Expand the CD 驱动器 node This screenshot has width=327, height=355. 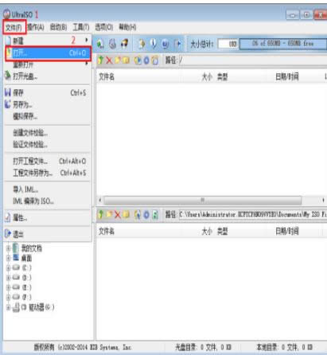point(8,307)
